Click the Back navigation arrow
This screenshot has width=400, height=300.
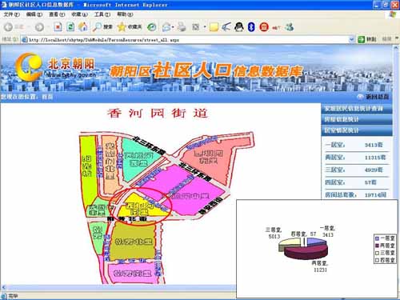click(x=8, y=27)
